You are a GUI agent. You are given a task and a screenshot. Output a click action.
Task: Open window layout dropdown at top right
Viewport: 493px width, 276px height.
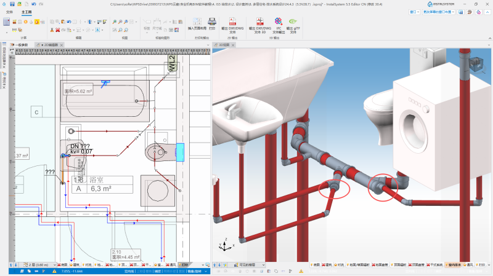(x=439, y=12)
